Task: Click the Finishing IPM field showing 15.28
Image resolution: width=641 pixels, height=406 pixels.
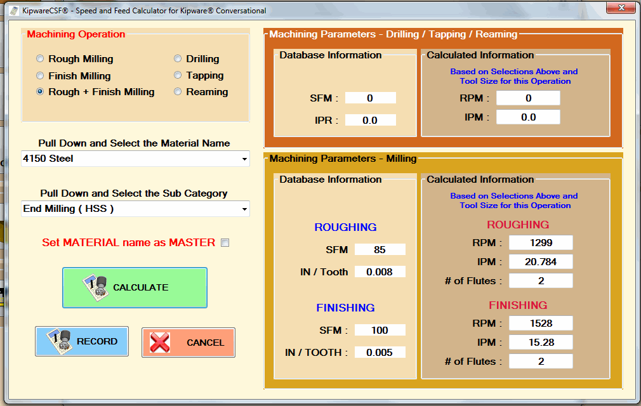Action: tap(541, 343)
